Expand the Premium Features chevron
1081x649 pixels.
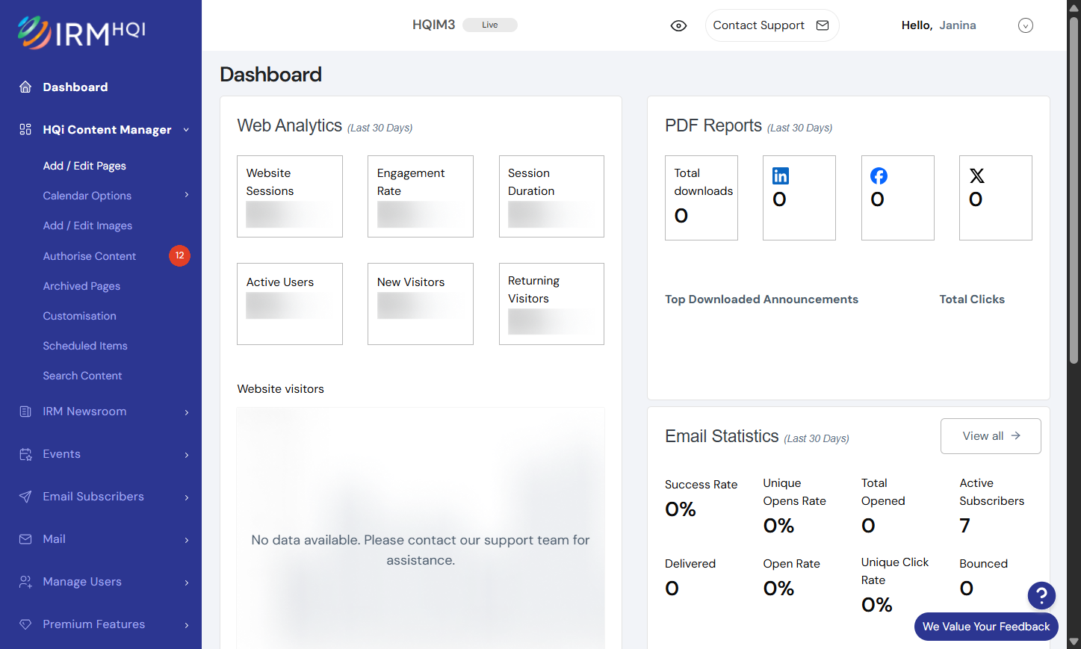[x=187, y=625]
